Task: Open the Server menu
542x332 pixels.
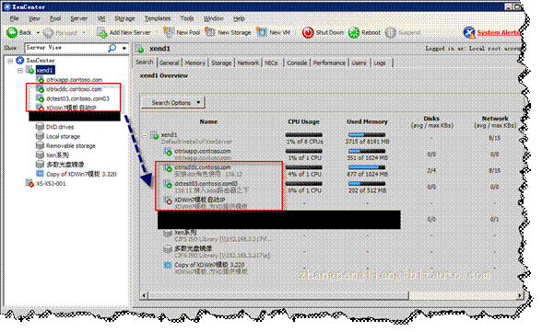Action: (79, 18)
